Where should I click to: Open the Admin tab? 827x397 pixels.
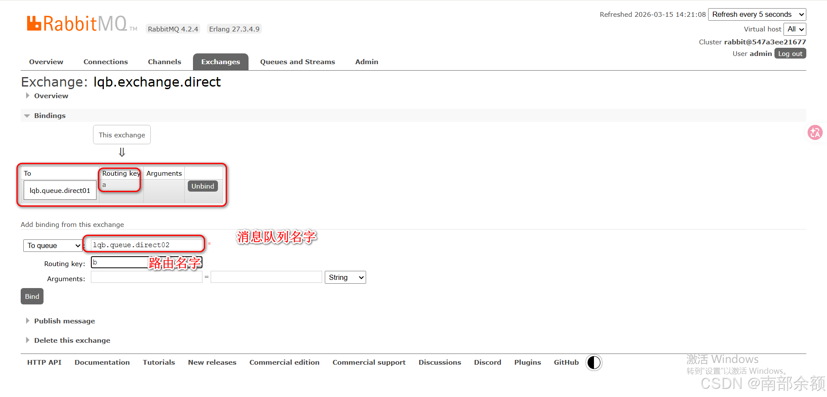tap(367, 62)
